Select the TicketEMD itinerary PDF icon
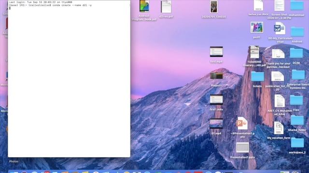This screenshot has height=173, width=309. [254, 52]
